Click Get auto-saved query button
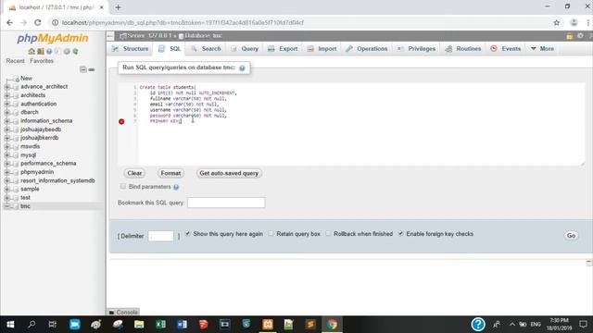 click(229, 173)
